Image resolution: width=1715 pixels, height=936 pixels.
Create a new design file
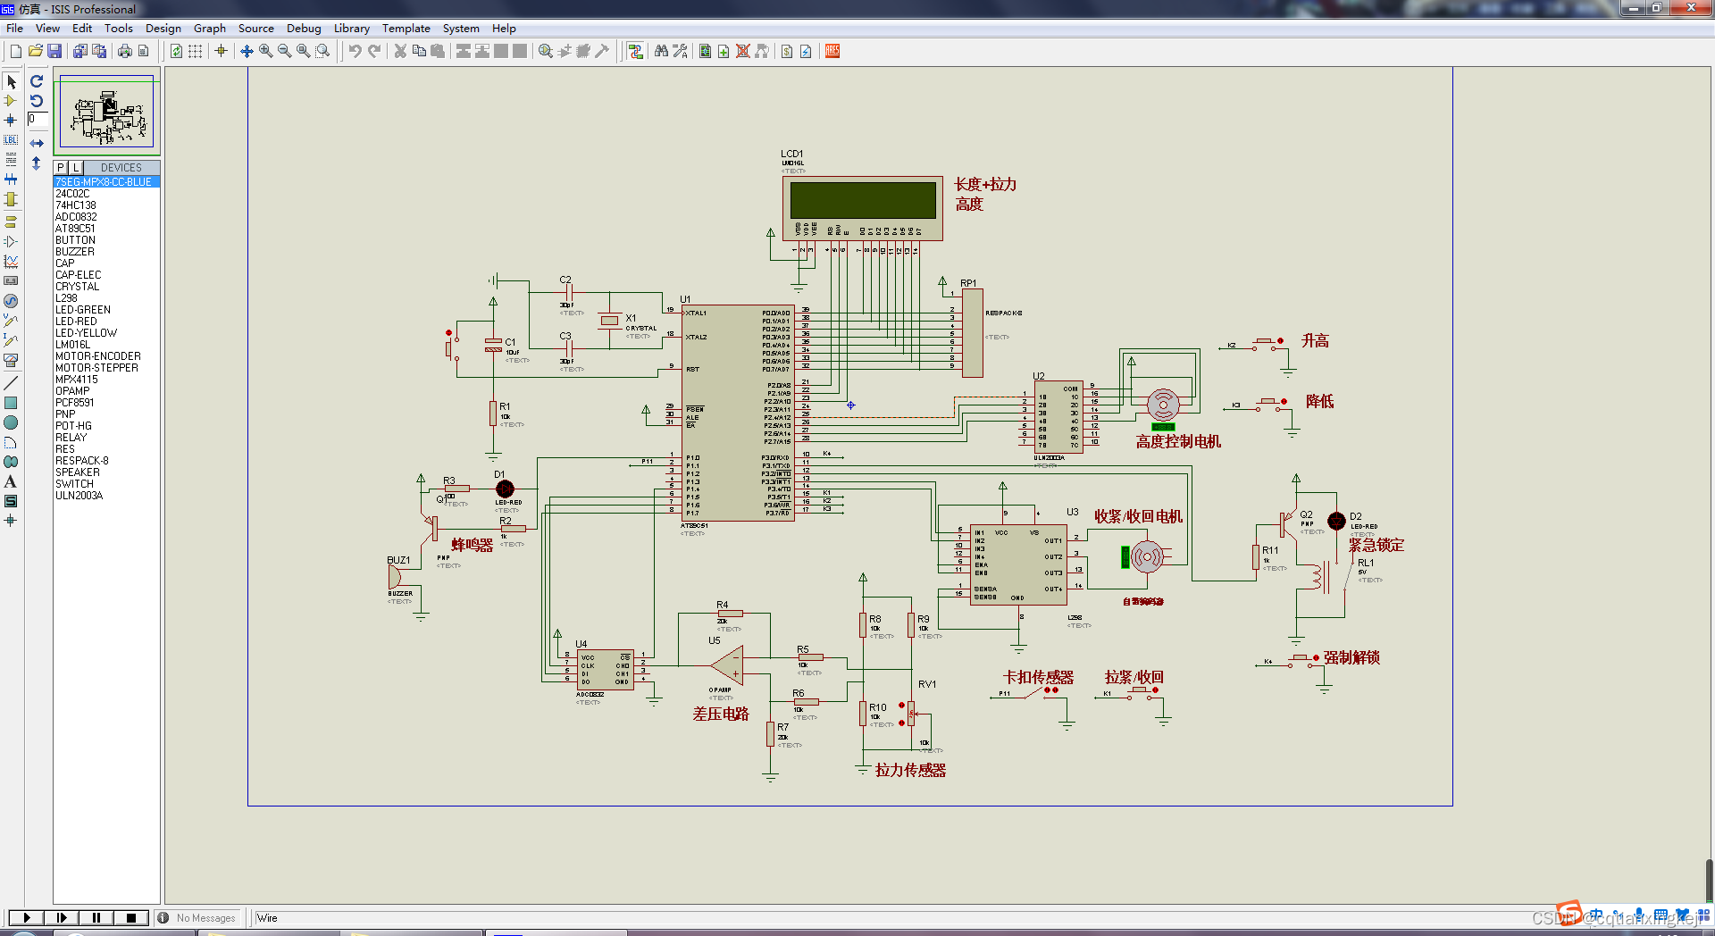click(x=16, y=51)
